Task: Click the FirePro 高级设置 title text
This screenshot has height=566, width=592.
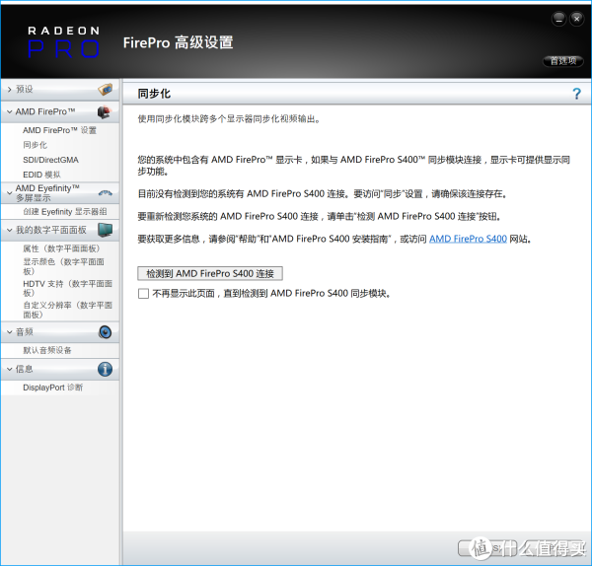Action: [x=179, y=42]
